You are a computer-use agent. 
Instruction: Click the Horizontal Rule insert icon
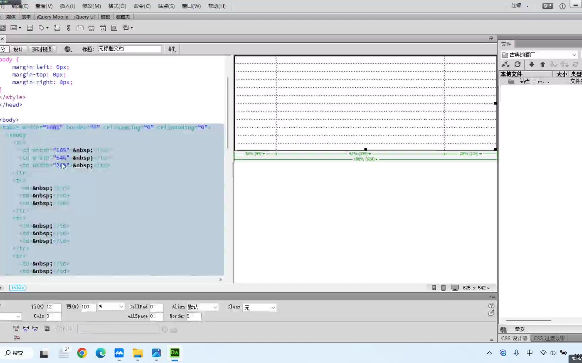(x=91, y=28)
